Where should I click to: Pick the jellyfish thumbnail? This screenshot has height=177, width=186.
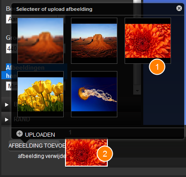click(x=94, y=94)
